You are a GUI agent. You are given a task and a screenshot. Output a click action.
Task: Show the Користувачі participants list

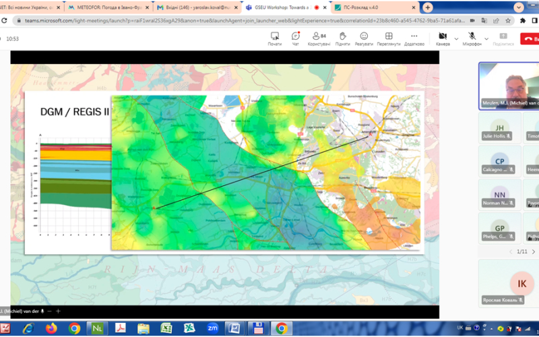click(319, 39)
